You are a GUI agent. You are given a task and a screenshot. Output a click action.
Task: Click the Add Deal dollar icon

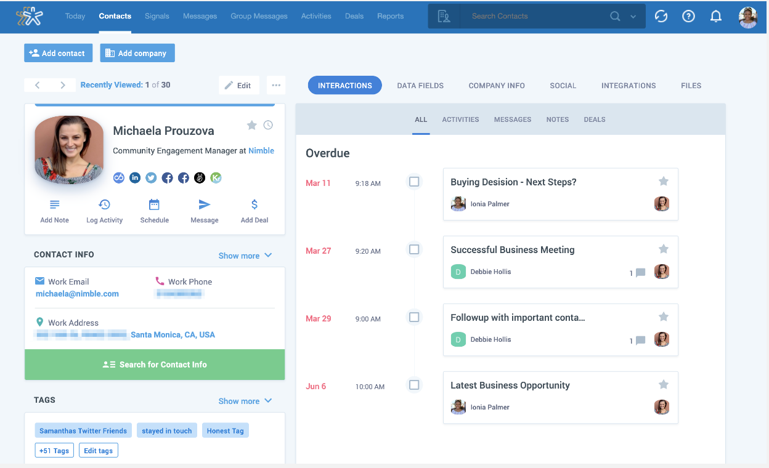[254, 204]
